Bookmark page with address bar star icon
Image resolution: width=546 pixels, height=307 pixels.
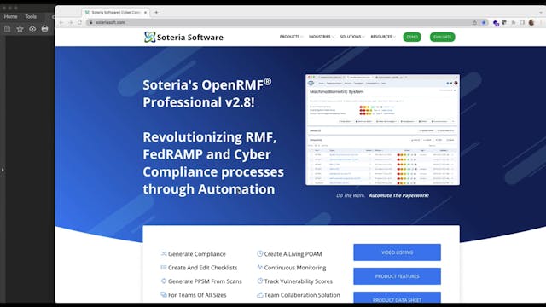(x=484, y=23)
